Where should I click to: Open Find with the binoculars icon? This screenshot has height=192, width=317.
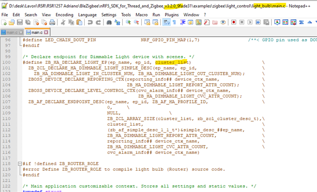[x=109, y=22]
